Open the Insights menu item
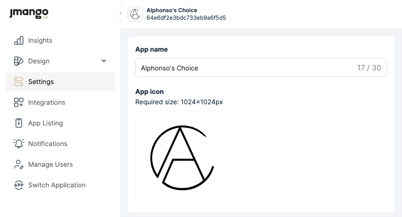This screenshot has width=402, height=217. (x=40, y=40)
